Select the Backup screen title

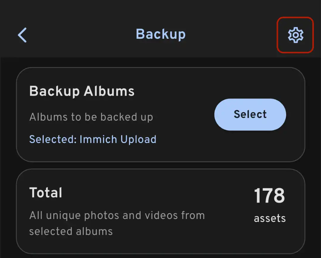pyautogui.click(x=160, y=34)
